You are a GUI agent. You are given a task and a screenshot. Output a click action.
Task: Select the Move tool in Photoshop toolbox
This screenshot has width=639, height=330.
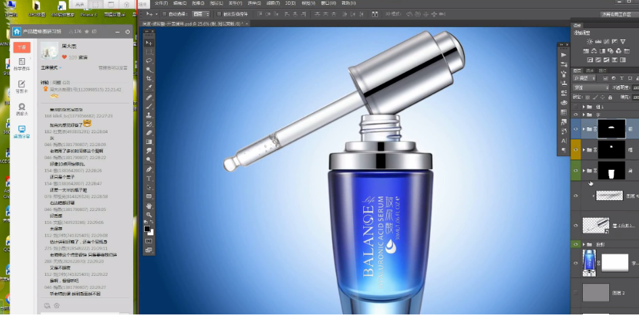[149, 43]
